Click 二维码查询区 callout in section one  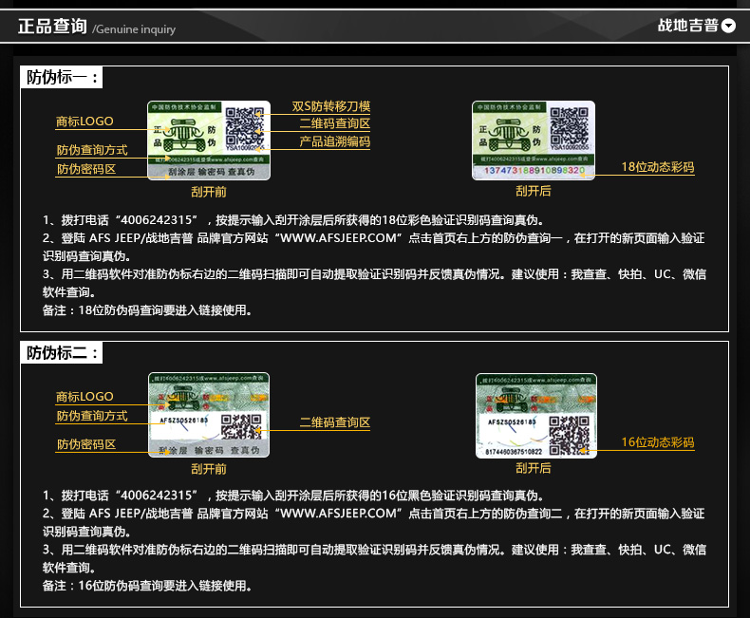[335, 123]
